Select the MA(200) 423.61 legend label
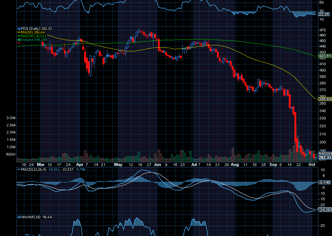 [34, 36]
